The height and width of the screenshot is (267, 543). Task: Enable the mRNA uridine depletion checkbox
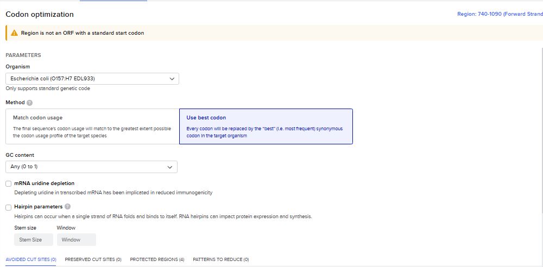click(x=9, y=184)
